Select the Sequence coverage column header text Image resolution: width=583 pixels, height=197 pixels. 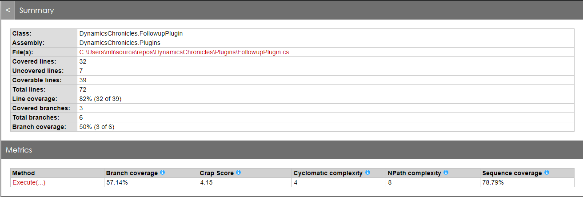pyautogui.click(x=512, y=173)
